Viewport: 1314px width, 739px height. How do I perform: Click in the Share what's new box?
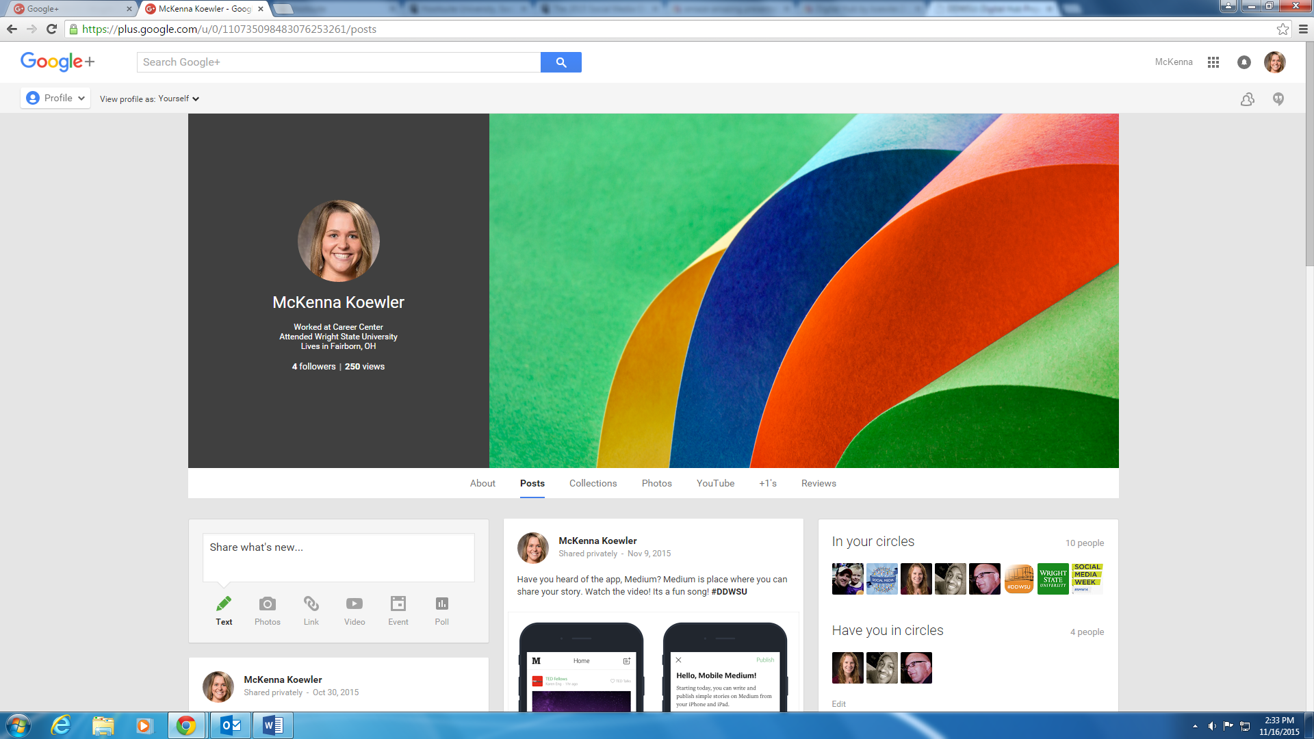(x=338, y=557)
